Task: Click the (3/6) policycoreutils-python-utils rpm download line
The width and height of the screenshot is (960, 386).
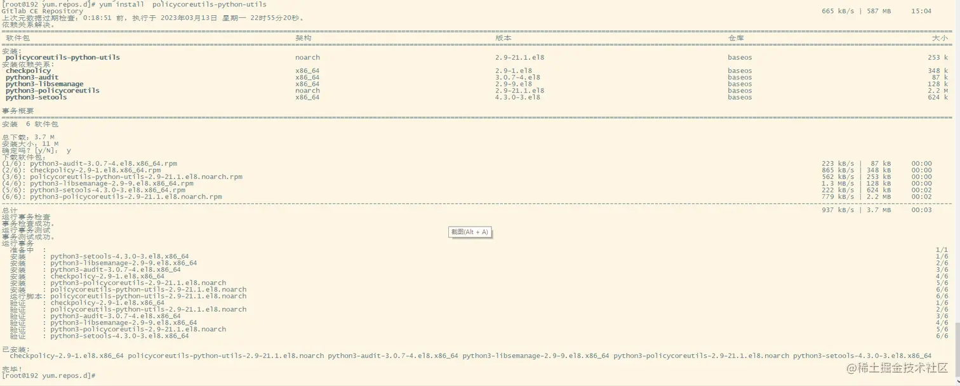Action: tap(122, 177)
